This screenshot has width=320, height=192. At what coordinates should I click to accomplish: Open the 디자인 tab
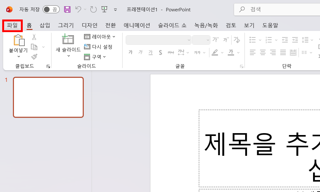(x=90, y=25)
